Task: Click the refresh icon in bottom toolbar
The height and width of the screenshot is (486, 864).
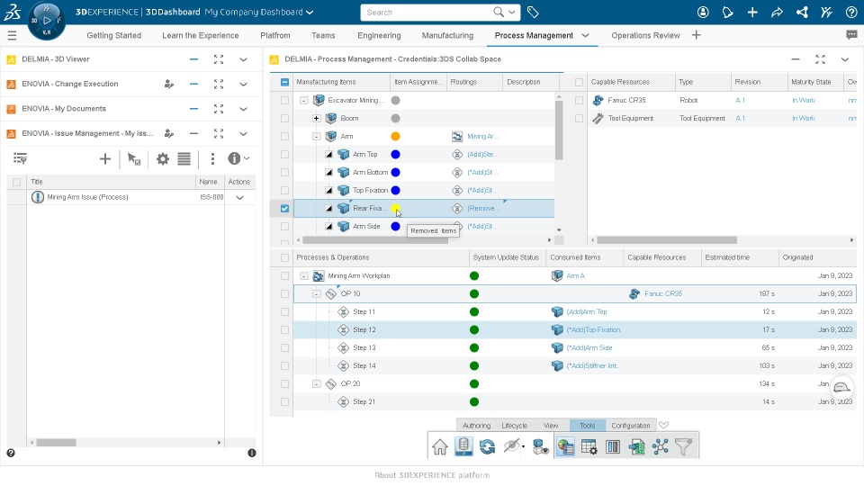Action: 487,446
